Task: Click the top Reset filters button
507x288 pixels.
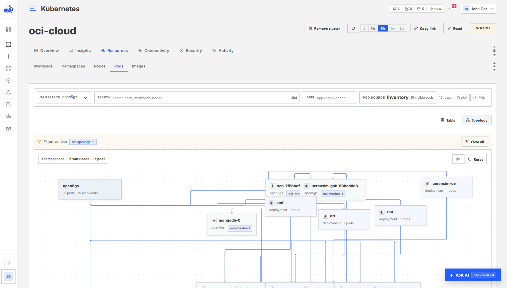Action: click(455, 28)
